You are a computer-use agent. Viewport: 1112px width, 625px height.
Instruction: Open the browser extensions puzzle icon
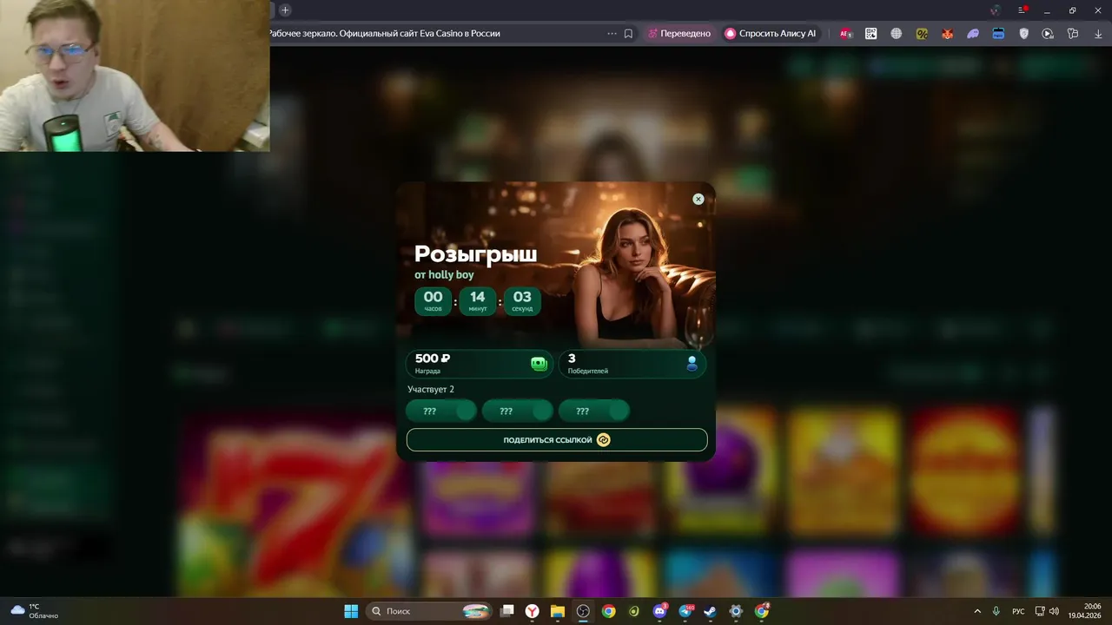pos(1073,34)
